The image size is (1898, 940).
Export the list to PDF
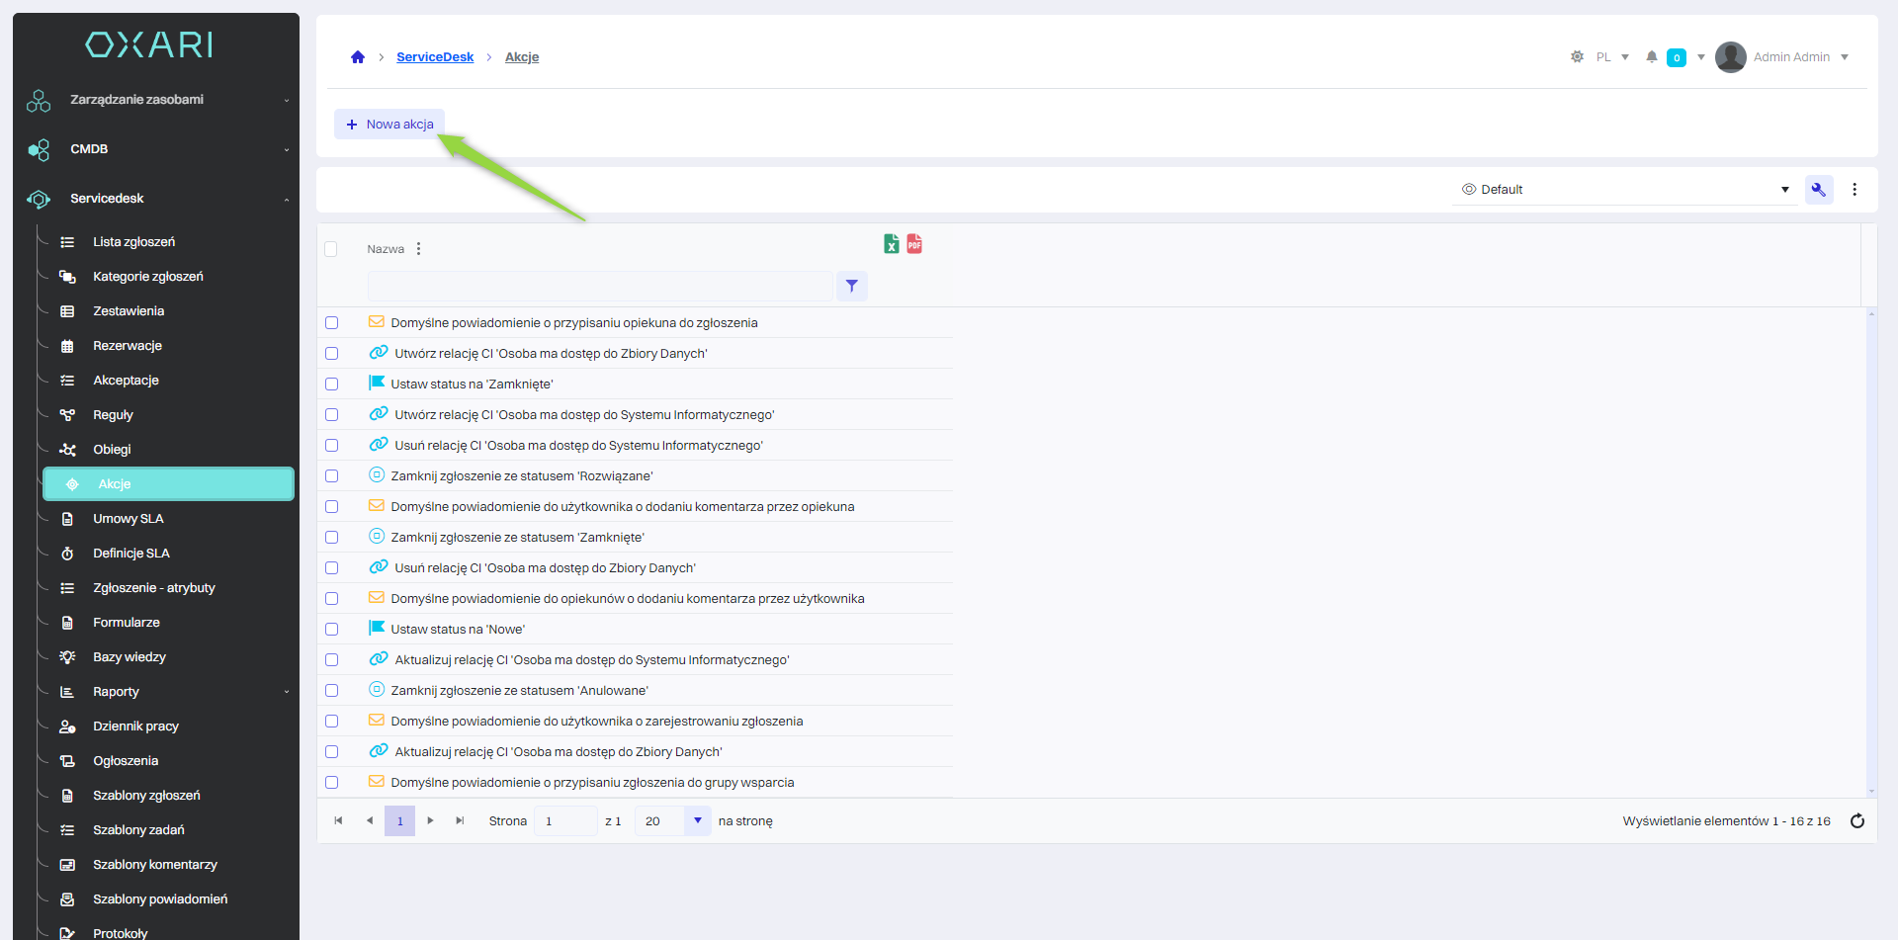914,244
